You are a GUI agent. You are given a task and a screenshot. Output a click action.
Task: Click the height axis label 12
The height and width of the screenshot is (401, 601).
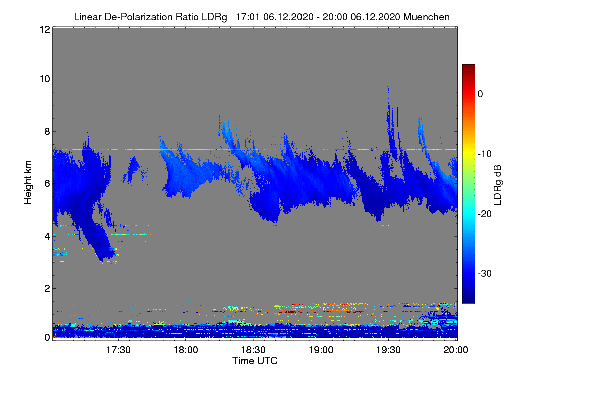[44, 29]
